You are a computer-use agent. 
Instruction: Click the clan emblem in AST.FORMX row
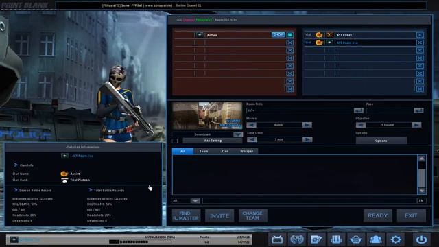[319, 35]
